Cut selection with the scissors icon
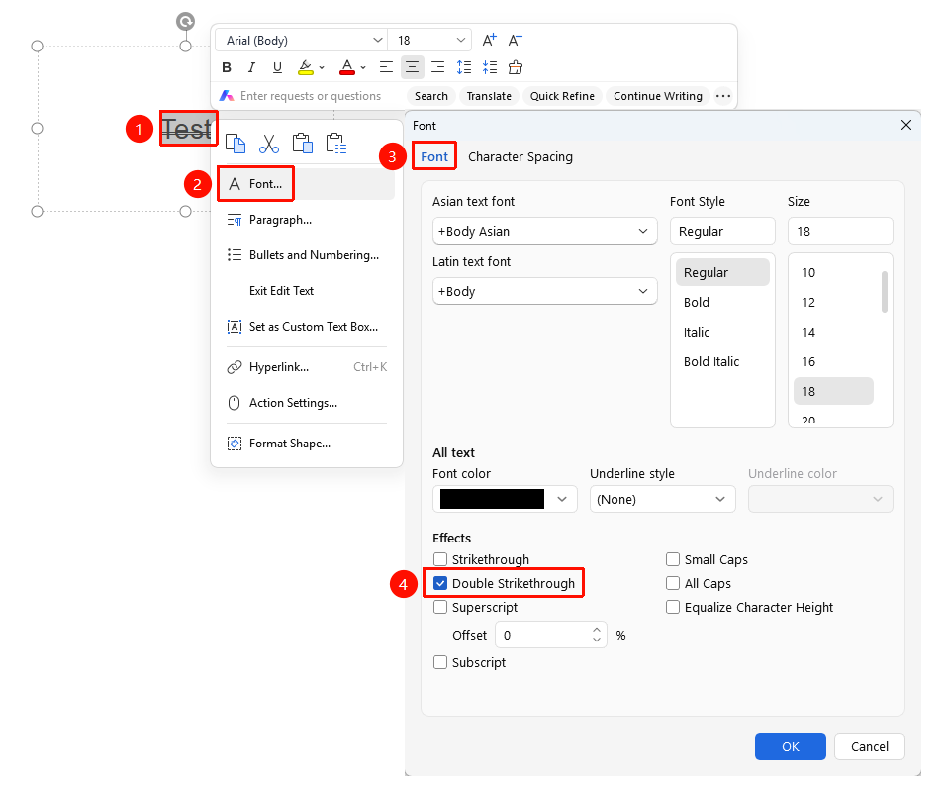Viewport: 946px width, 789px height. [269, 144]
